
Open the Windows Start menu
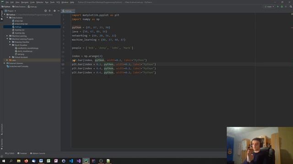(4, 161)
